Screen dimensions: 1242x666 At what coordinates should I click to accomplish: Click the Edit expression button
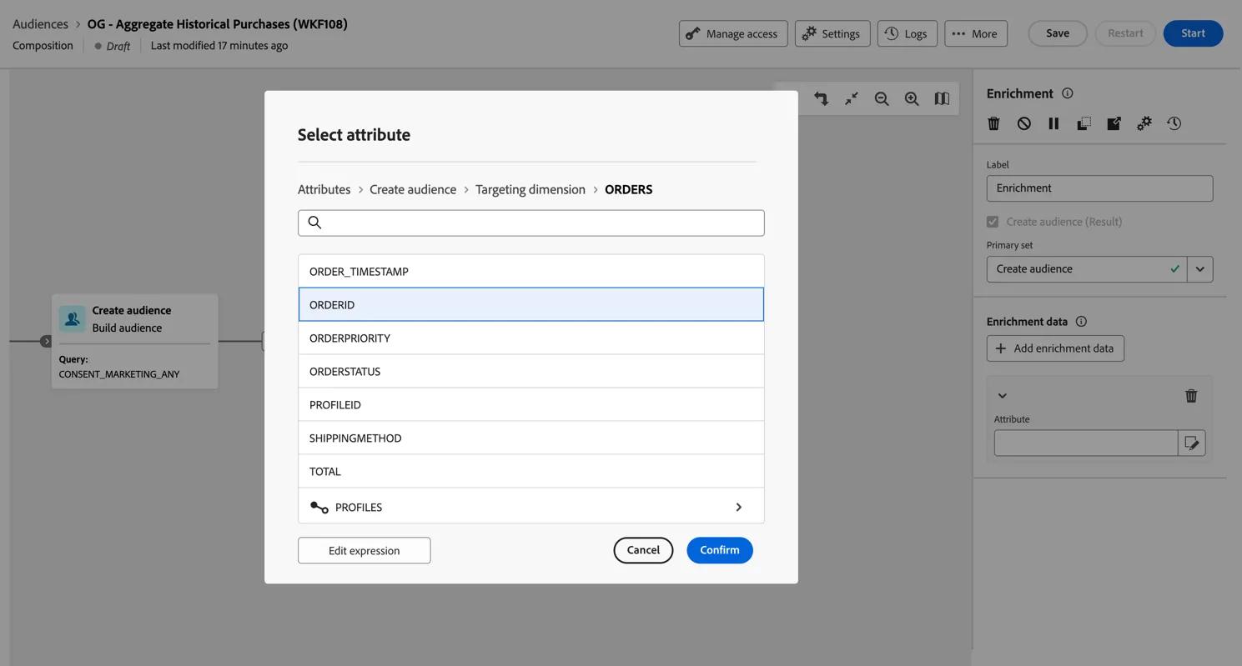(x=365, y=550)
